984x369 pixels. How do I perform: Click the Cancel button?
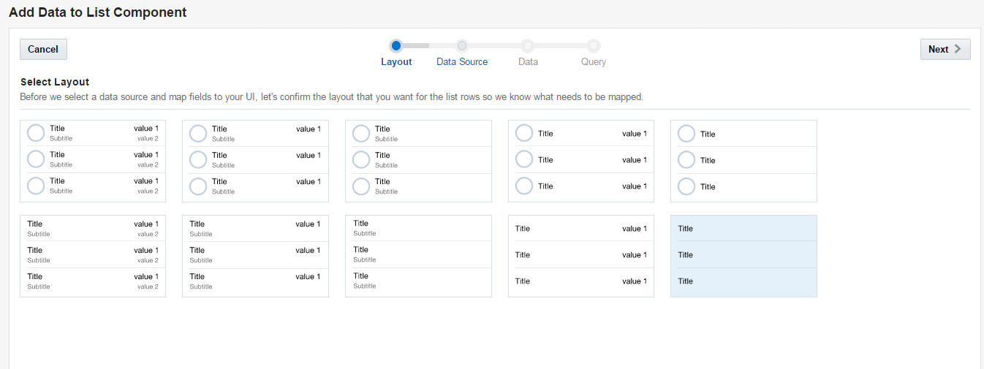(x=43, y=49)
